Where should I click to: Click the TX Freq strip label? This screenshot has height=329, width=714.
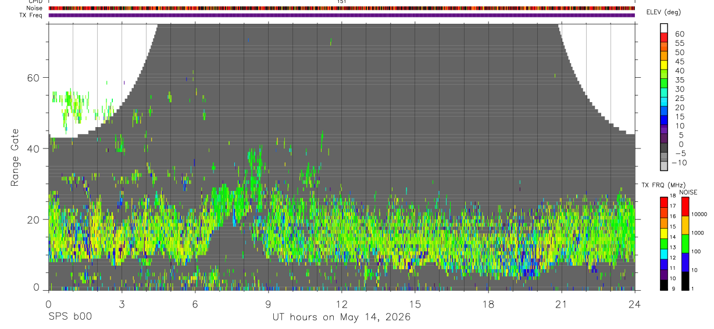[x=31, y=15]
